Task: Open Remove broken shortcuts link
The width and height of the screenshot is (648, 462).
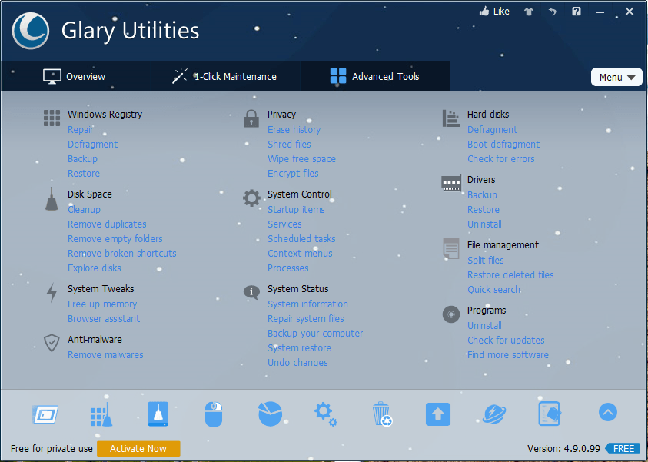Action: tap(122, 254)
